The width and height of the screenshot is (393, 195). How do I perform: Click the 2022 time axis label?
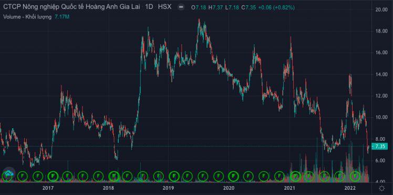point(349,188)
